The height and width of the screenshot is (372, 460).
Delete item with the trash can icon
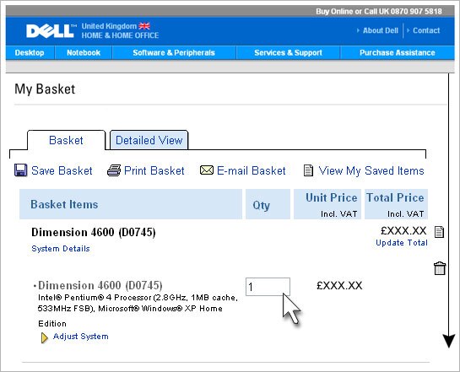coord(440,268)
